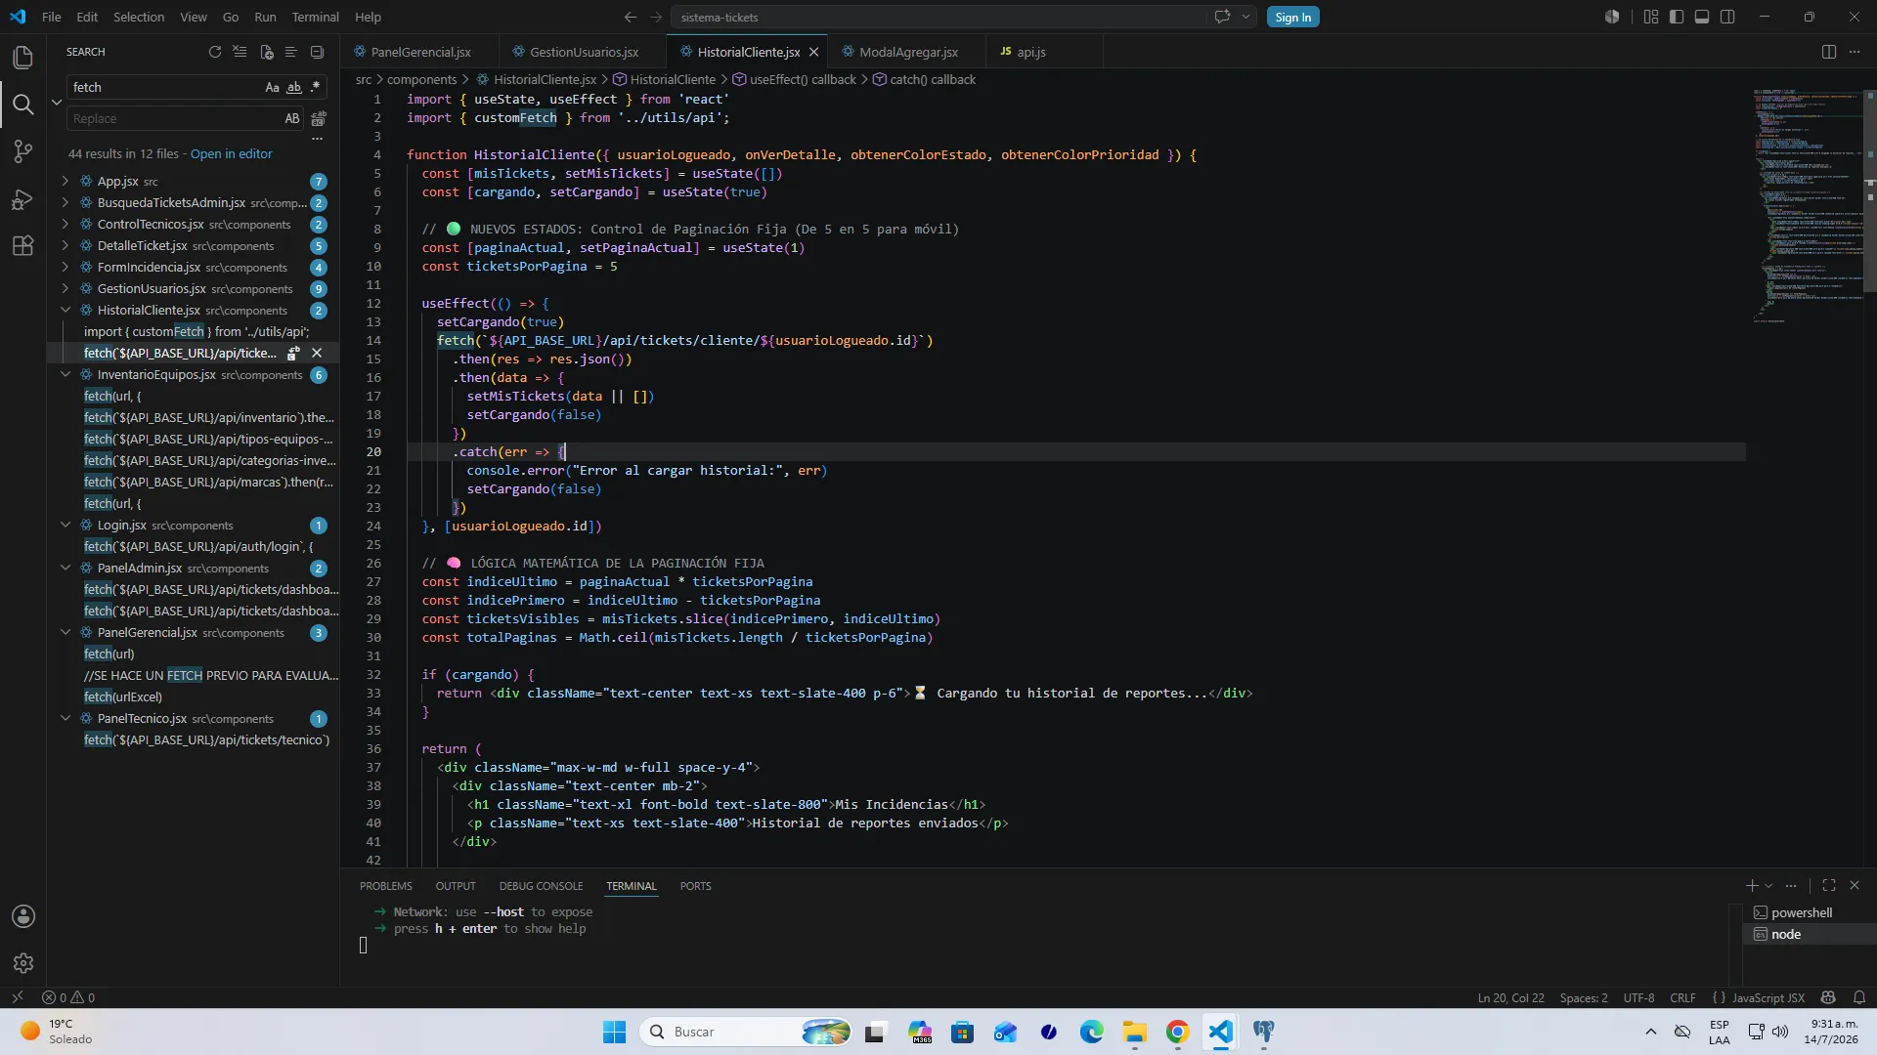Collapse InventarioEquipos.jsx results
1877x1055 pixels.
[x=65, y=374]
